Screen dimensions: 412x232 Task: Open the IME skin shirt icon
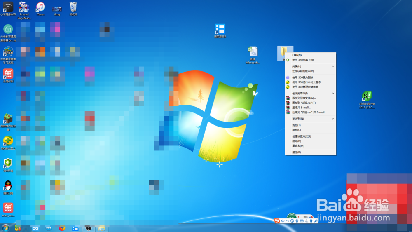click(311, 221)
